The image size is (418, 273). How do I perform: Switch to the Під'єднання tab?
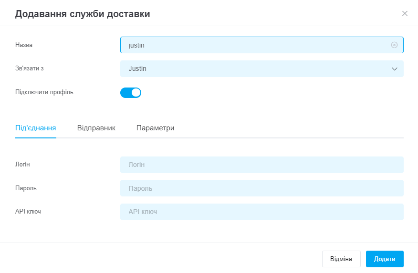36,128
